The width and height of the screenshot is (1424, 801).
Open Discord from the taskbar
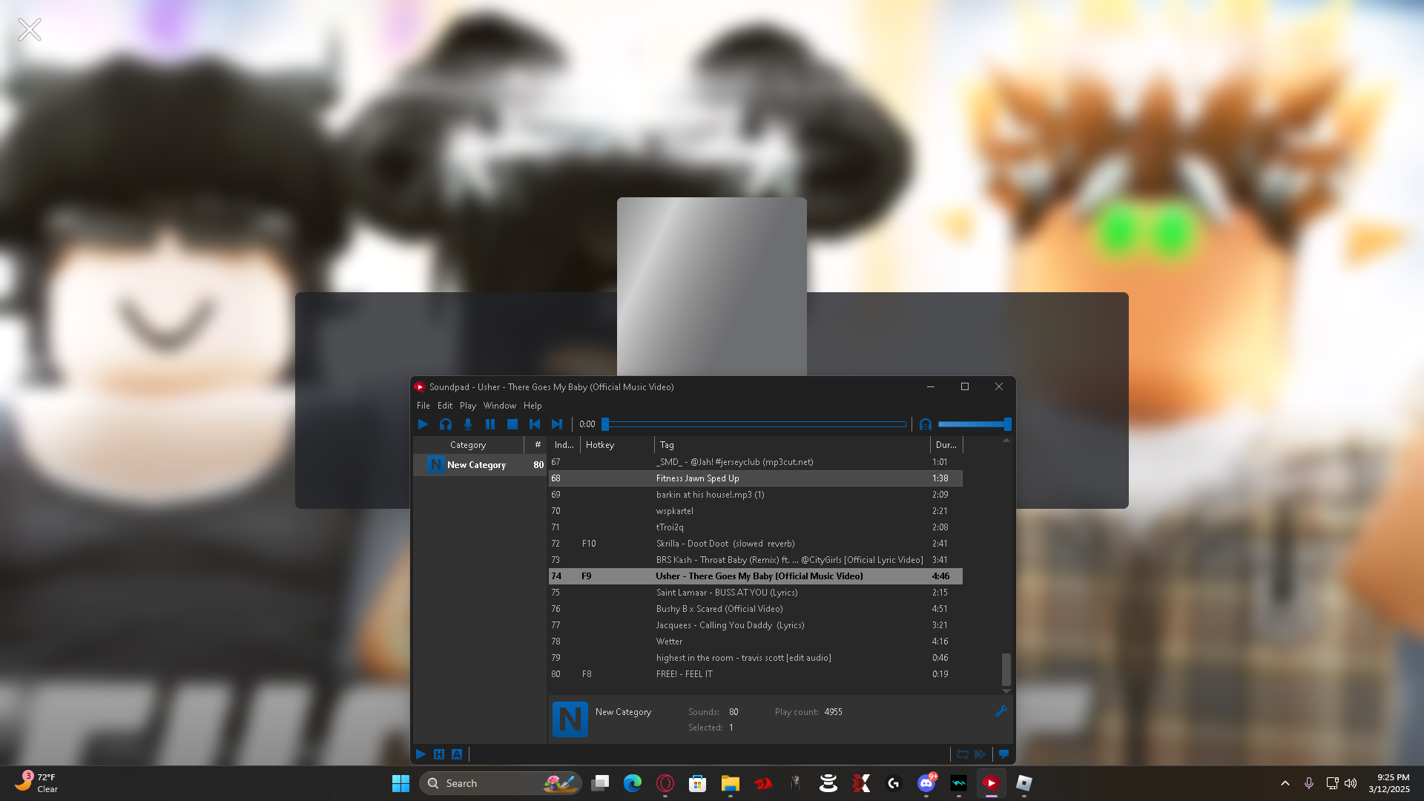(926, 783)
